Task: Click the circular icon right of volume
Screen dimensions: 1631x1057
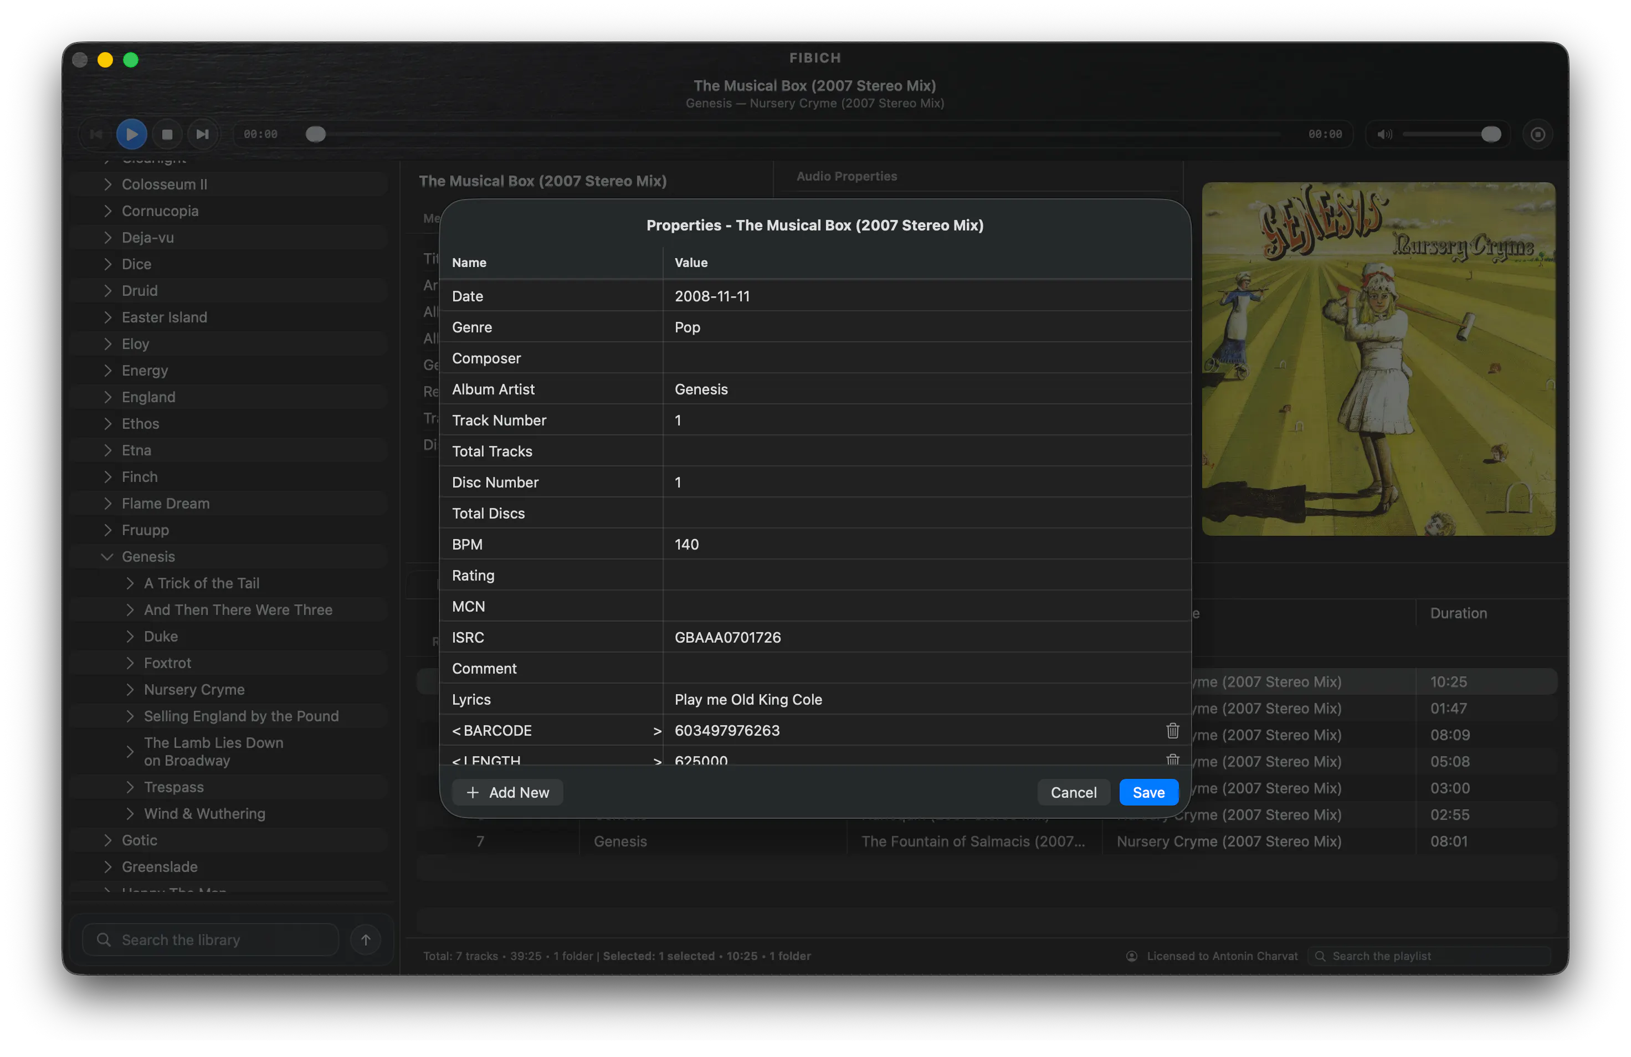Action: coord(1537,135)
